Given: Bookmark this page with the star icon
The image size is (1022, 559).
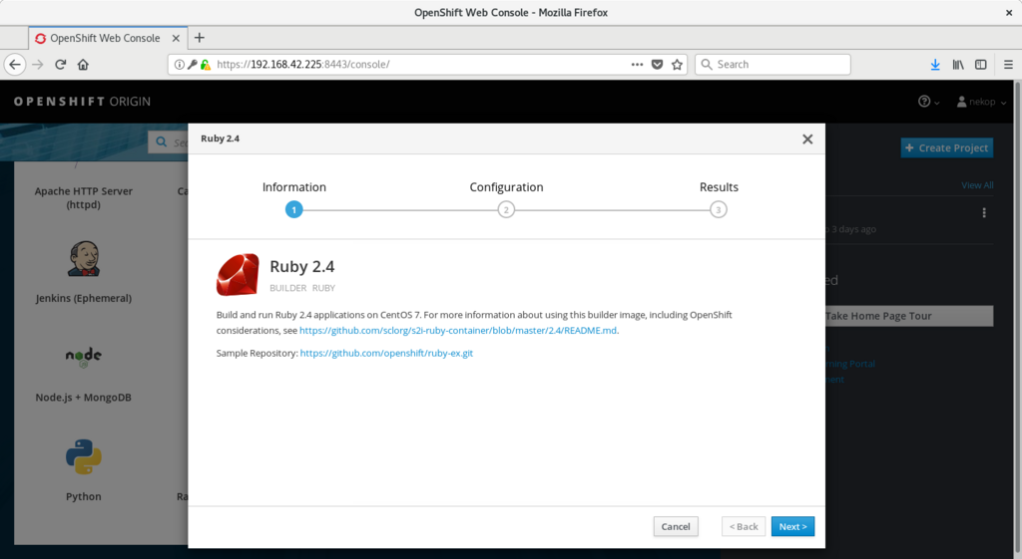Looking at the screenshot, I should tap(678, 65).
